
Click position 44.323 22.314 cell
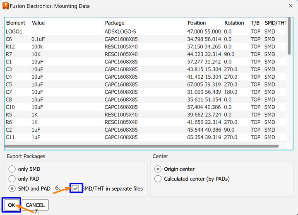tap(204, 54)
